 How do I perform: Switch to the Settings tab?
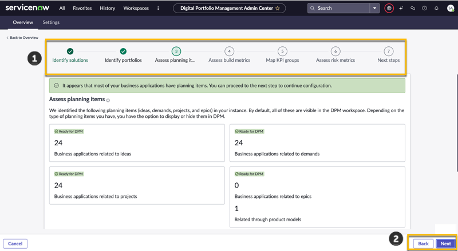click(x=51, y=22)
